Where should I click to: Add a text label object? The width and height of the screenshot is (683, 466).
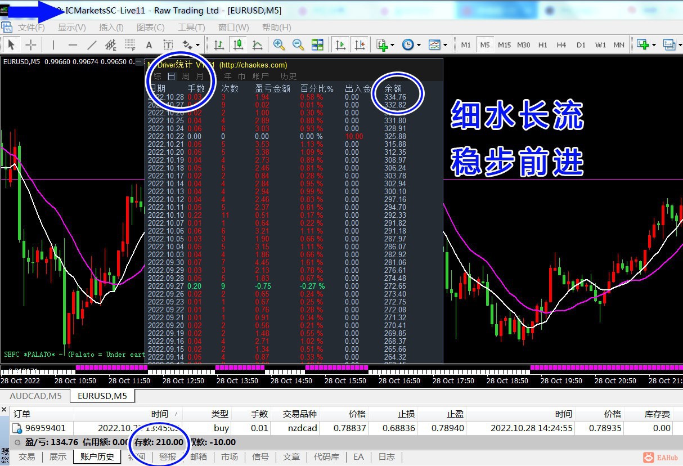[168, 45]
